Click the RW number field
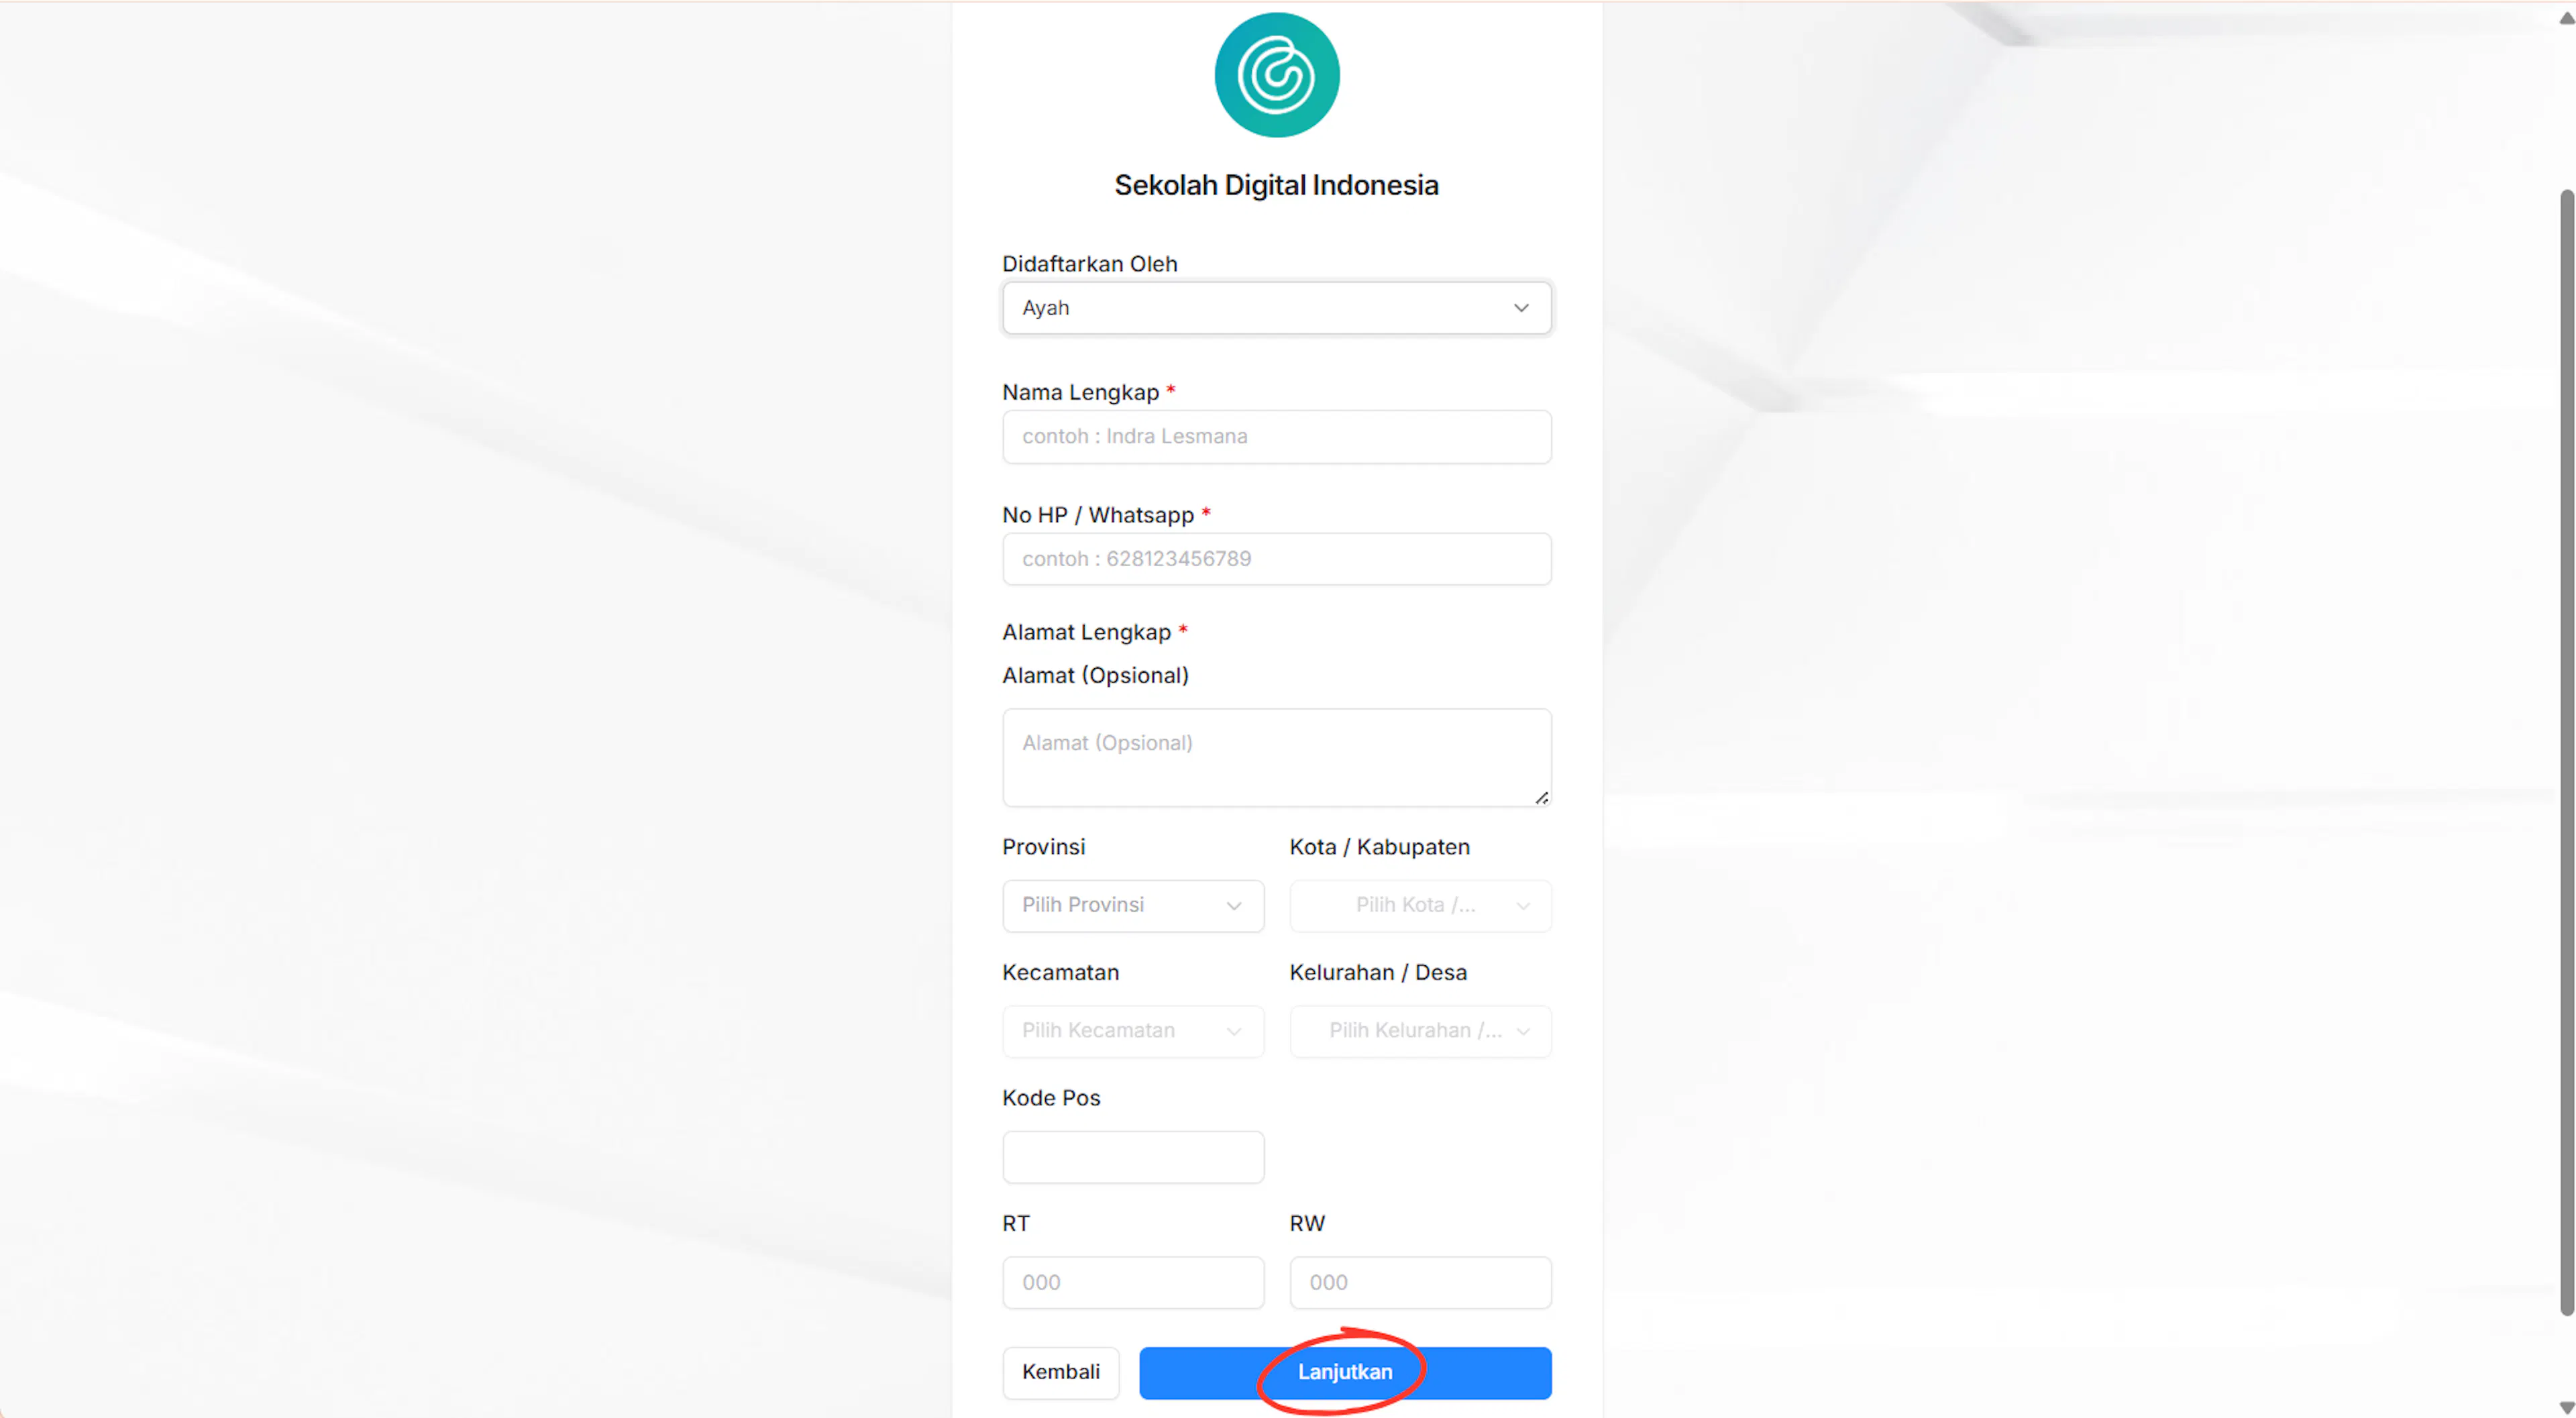Image resolution: width=2576 pixels, height=1418 pixels. (1420, 1283)
